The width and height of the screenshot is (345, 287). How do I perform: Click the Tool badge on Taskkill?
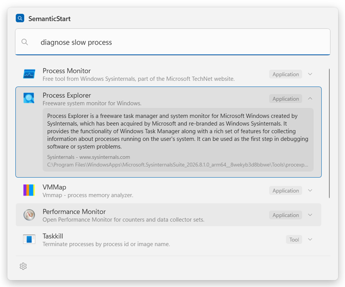(x=294, y=239)
